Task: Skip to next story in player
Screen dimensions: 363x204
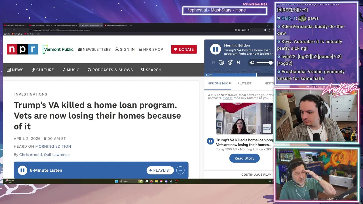Action: pos(238,63)
